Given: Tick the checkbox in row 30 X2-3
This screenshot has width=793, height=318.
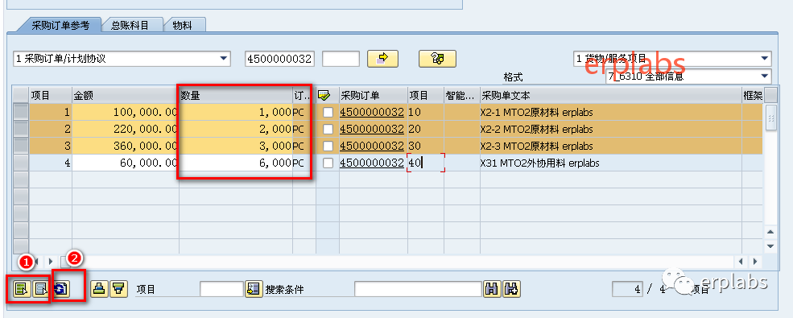Looking at the screenshot, I should [328, 146].
